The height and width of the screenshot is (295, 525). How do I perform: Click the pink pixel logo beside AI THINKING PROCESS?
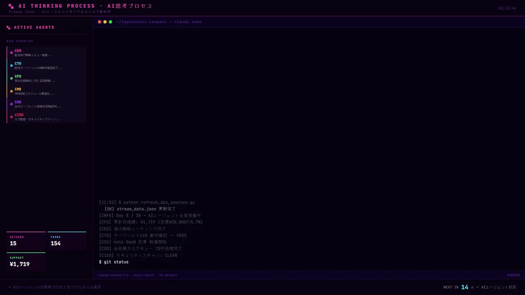[11, 6]
